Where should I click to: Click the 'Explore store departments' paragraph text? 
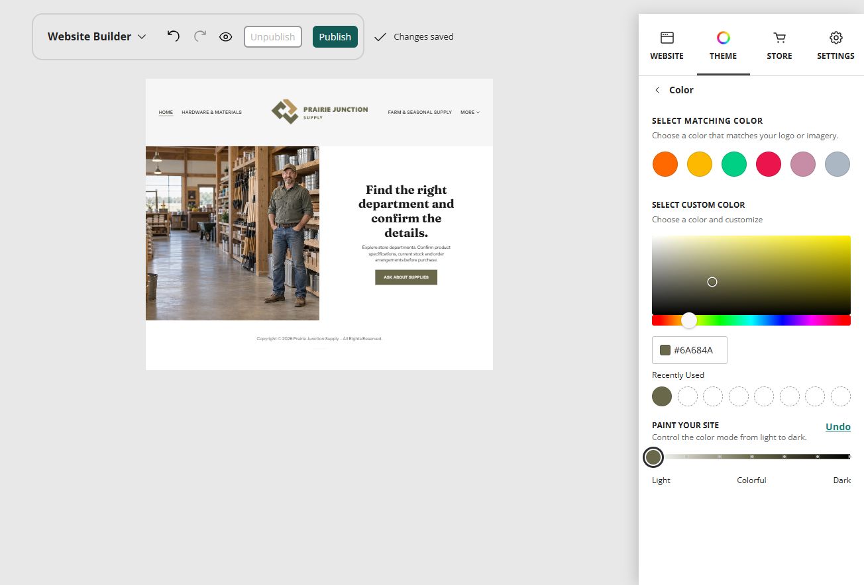(406, 253)
